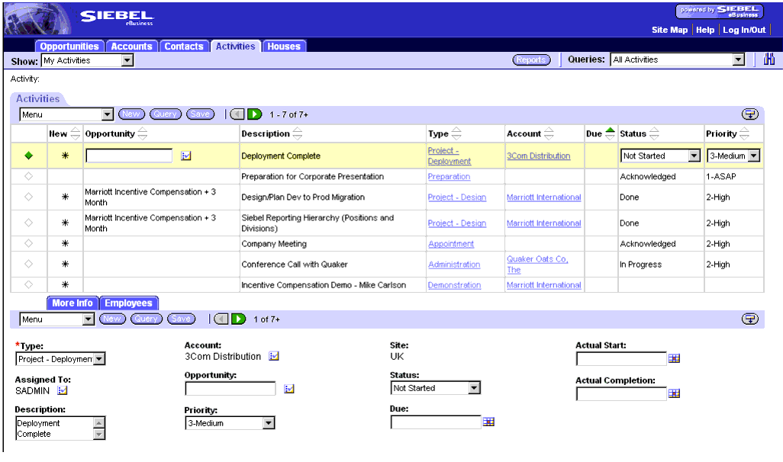Open the Priority dropdown in More Info form
783x462 pixels.
tap(269, 423)
